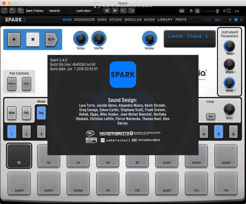Click the large play/pause transport button
The image size is (246, 204).
pos(51,39)
